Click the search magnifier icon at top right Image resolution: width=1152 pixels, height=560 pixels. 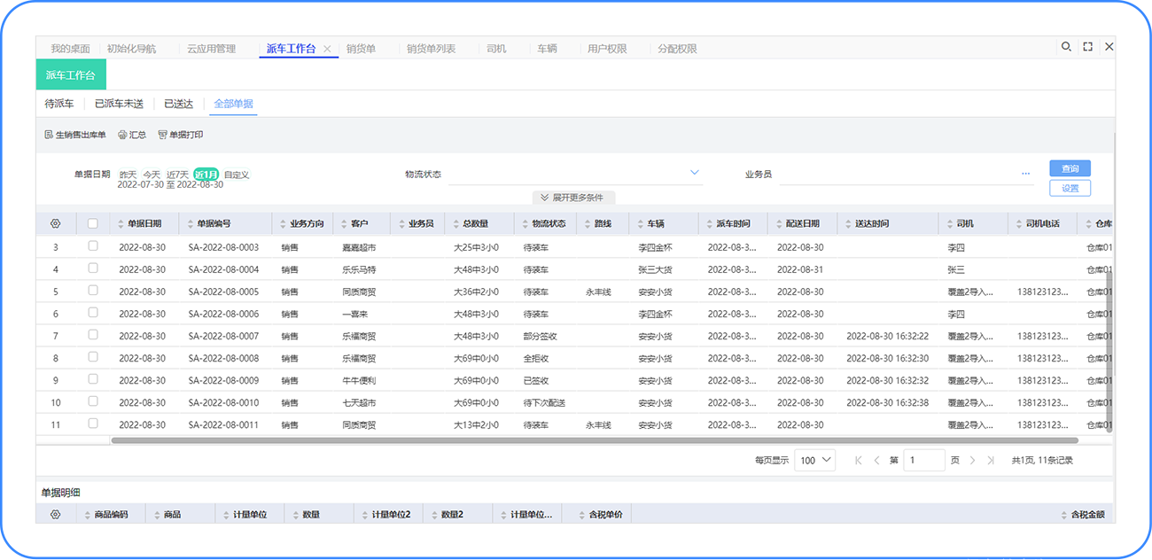click(x=1066, y=47)
